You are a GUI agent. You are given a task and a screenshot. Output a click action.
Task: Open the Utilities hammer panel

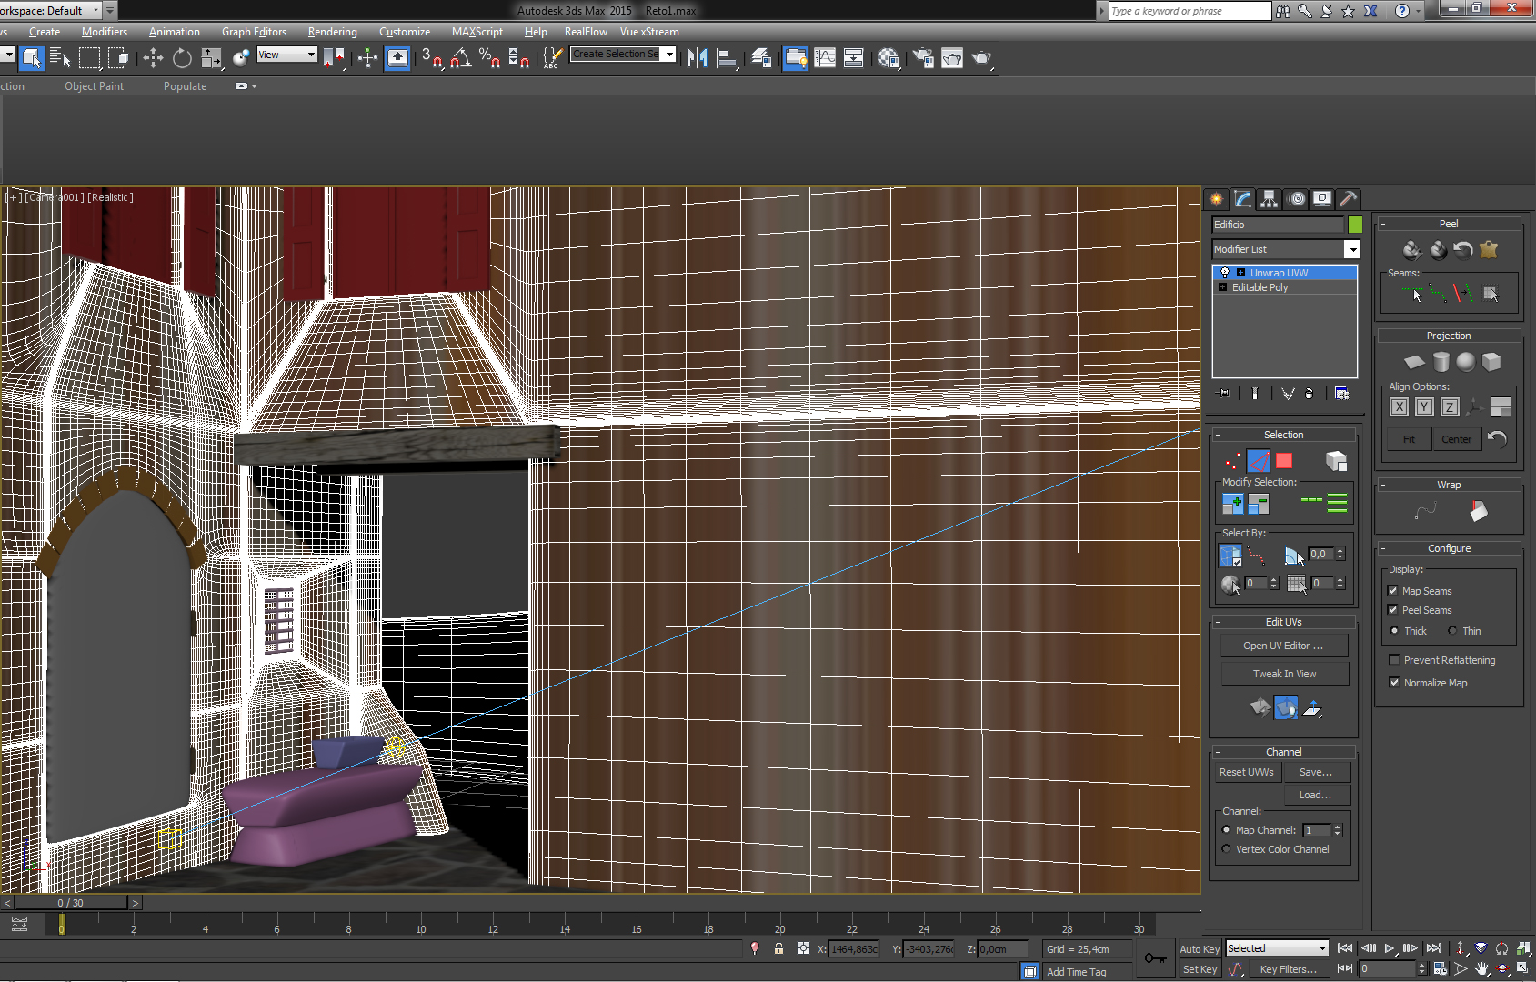(1349, 199)
